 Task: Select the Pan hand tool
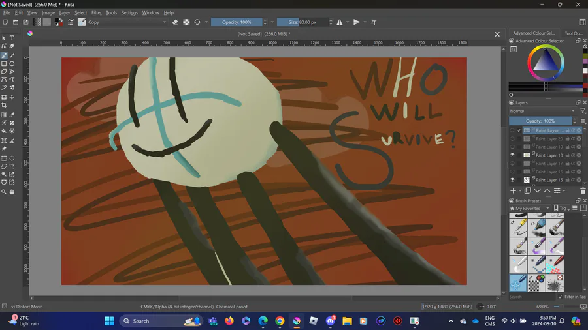tap(12, 192)
